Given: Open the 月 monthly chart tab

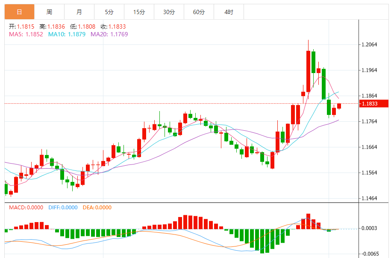Looking at the screenshot, I should tap(79, 12).
